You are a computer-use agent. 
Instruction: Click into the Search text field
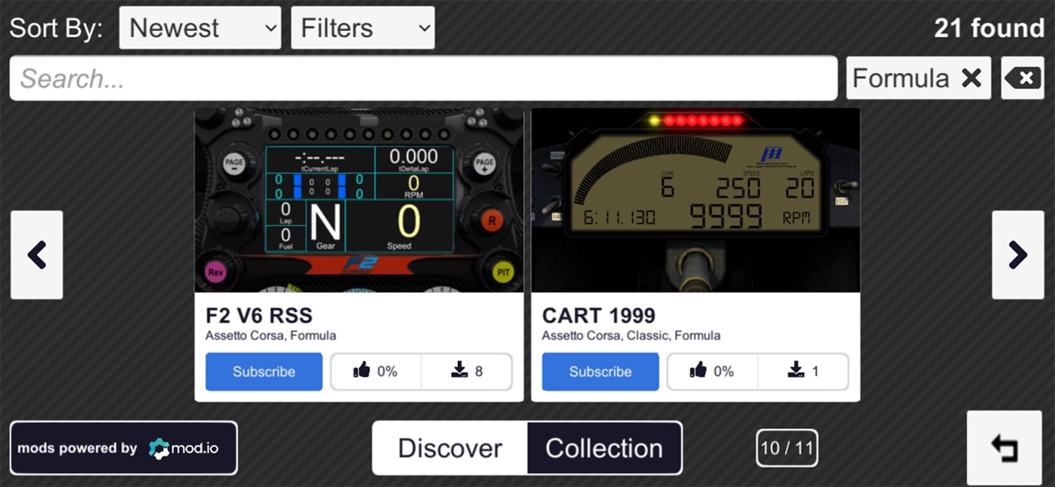pos(422,79)
